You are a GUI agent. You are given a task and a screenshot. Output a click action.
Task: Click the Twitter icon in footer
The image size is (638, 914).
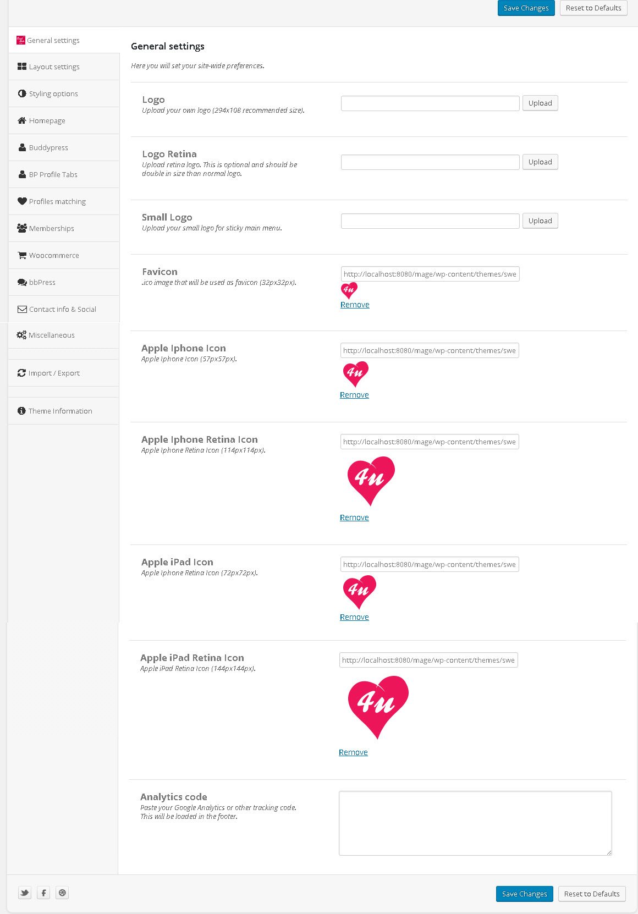tap(25, 893)
